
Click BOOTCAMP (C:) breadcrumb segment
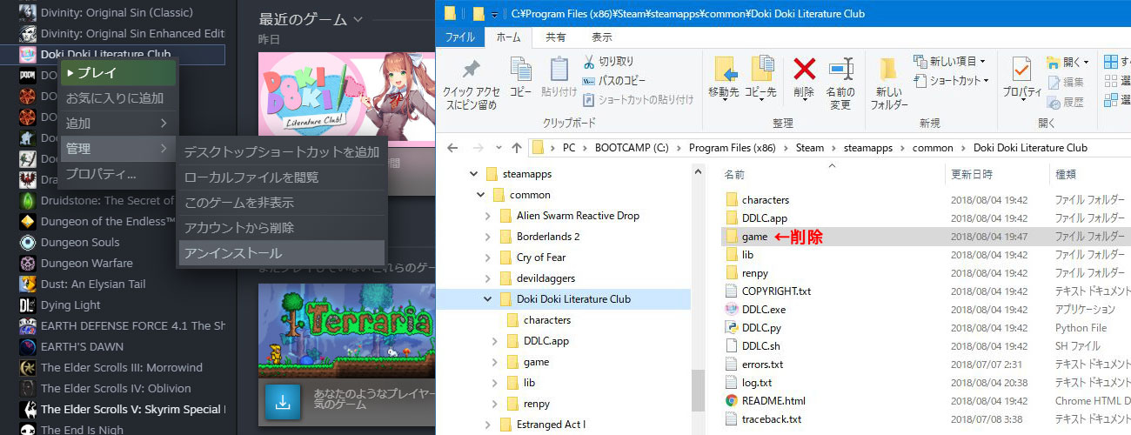632,148
